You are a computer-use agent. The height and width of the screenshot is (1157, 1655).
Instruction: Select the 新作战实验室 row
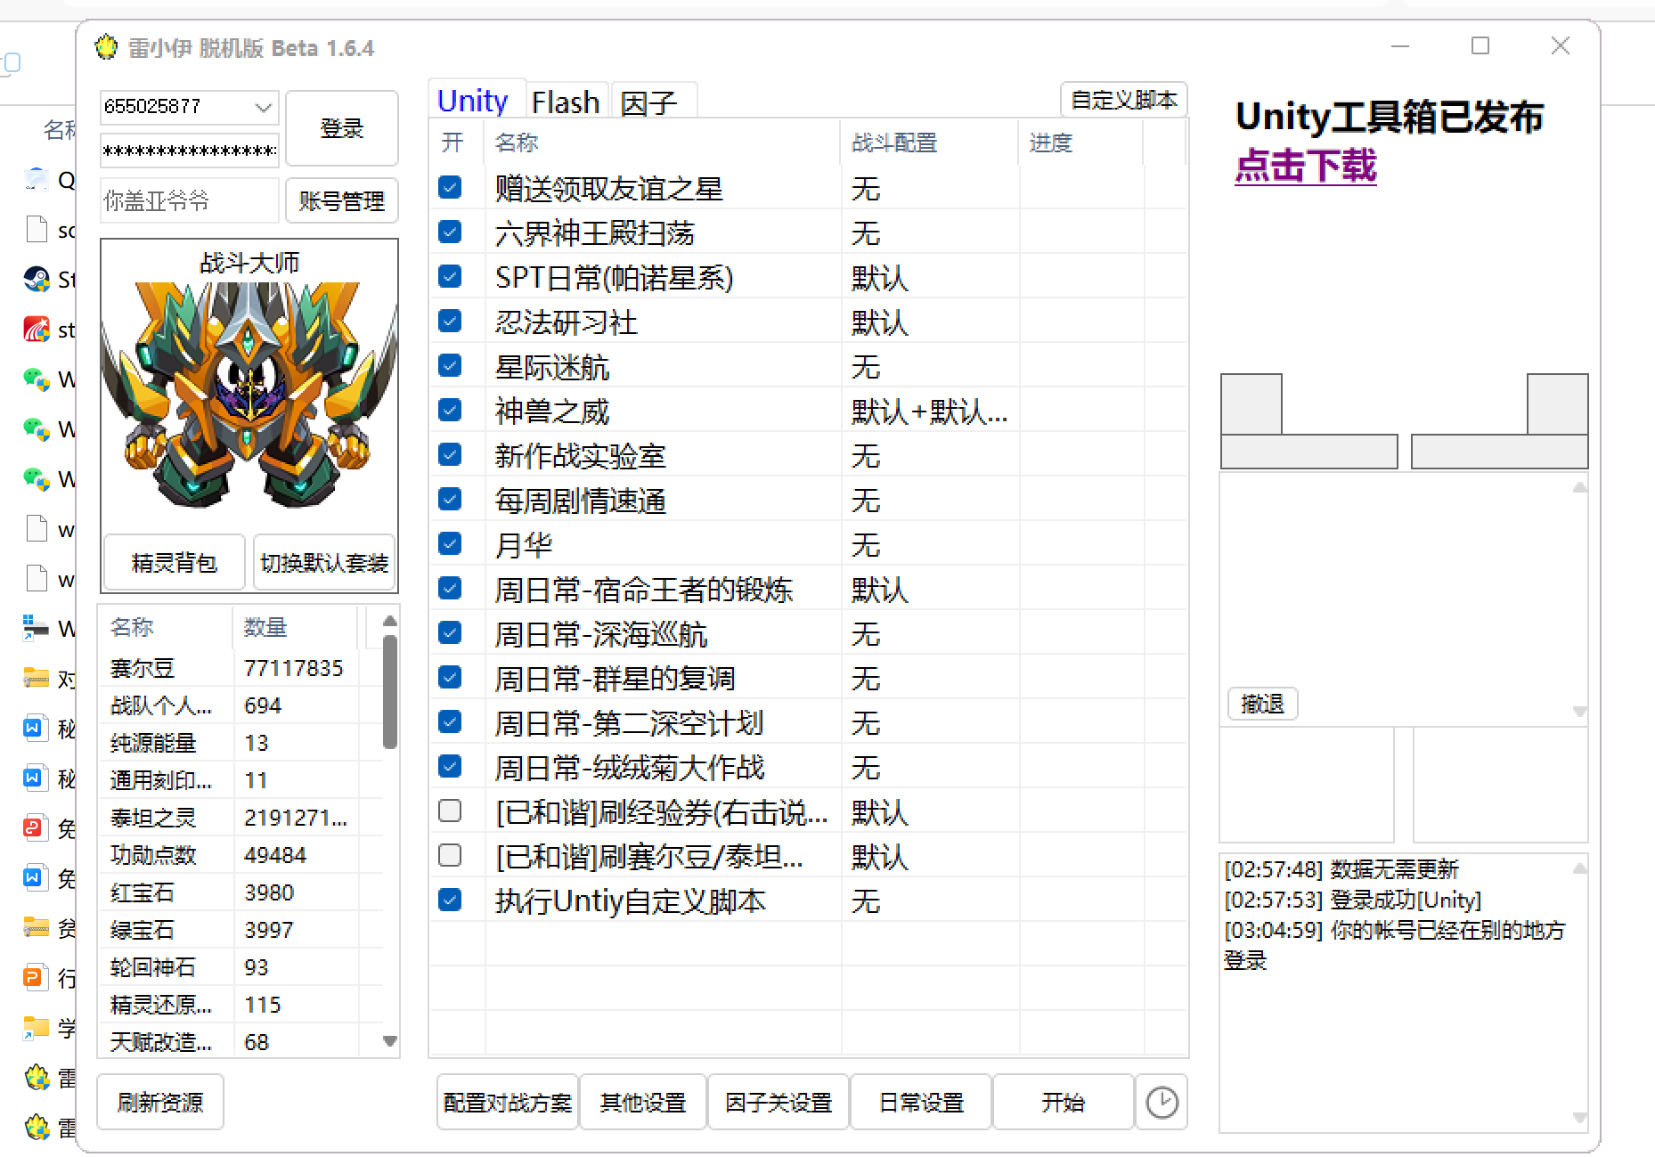coord(809,455)
